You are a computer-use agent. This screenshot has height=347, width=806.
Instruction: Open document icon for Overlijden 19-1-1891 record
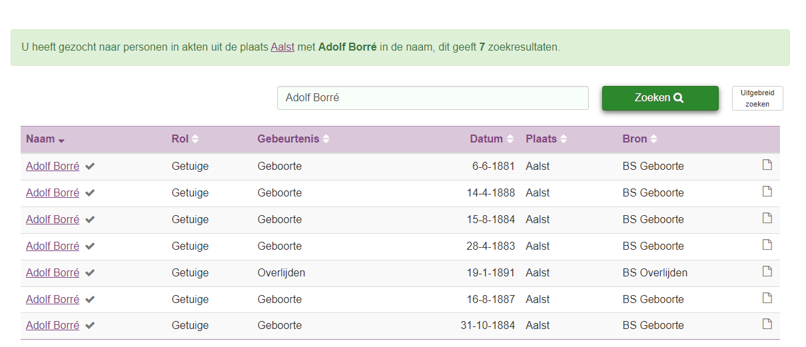(767, 272)
